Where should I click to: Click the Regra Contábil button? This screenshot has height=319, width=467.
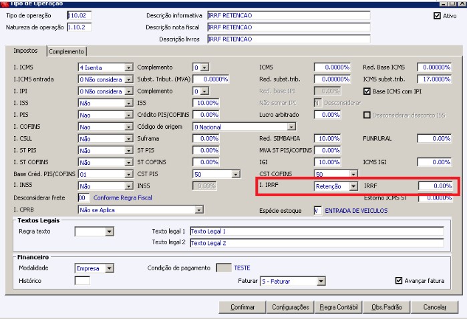[x=338, y=307]
